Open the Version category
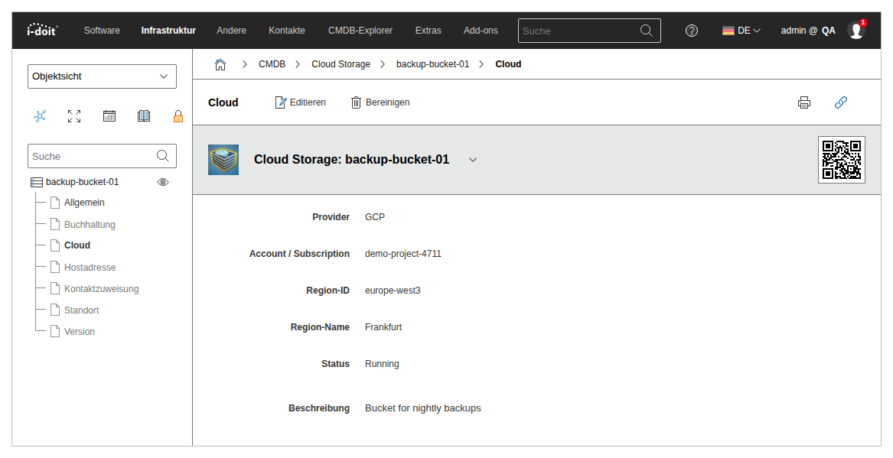Image resolution: width=893 pixels, height=458 pixels. tap(79, 332)
